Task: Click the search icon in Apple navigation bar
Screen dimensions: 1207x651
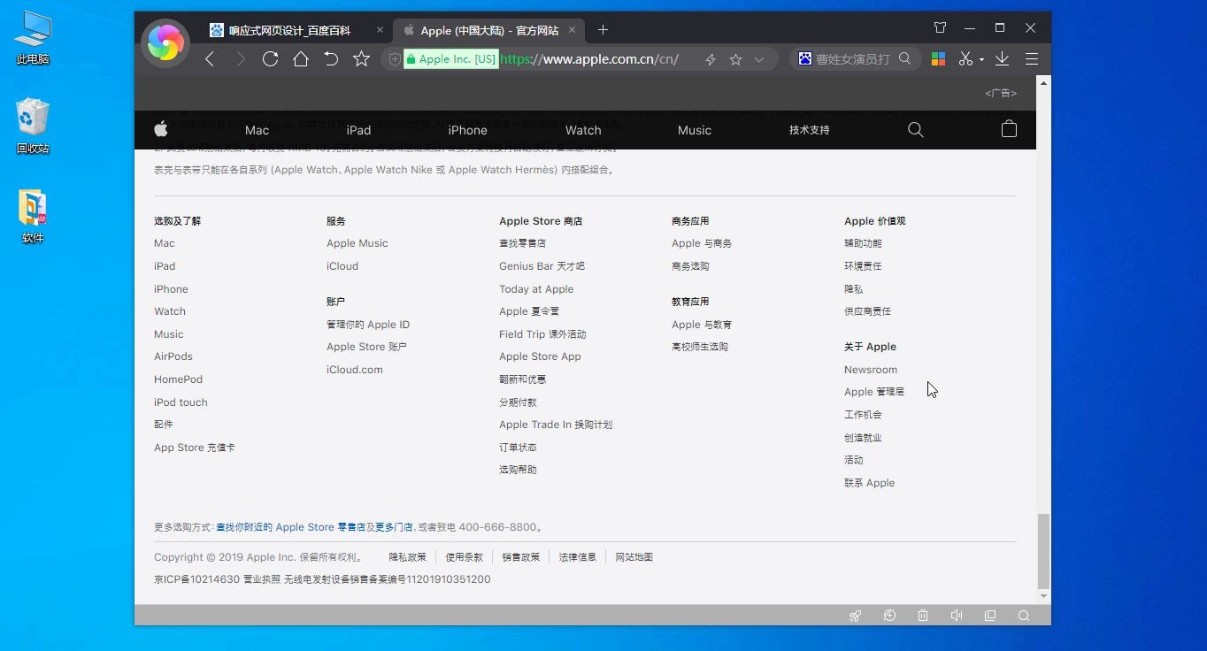Action: [916, 130]
